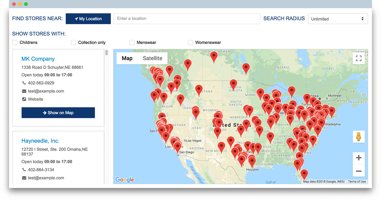The height and width of the screenshot is (200, 381).
Task: Open the Hayneedle, Inc. store title
Action: [40, 141]
